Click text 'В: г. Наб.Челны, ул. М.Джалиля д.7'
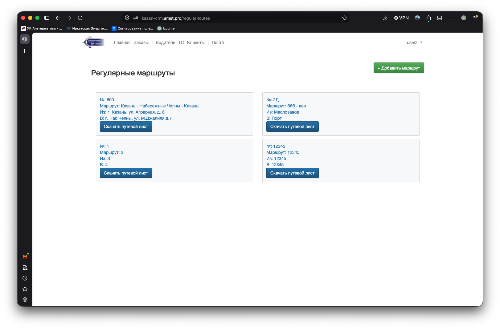 click(136, 118)
